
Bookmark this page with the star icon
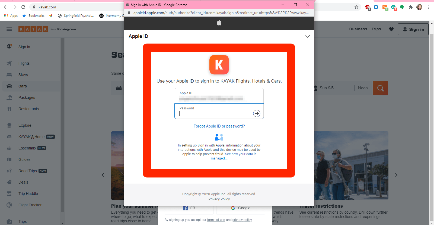click(356, 7)
